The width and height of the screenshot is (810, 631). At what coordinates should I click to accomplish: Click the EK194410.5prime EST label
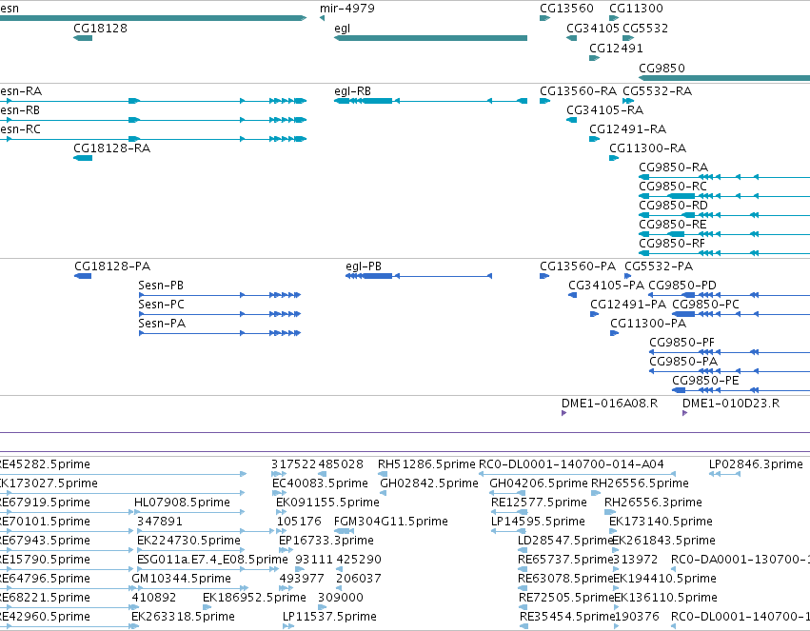click(x=664, y=579)
